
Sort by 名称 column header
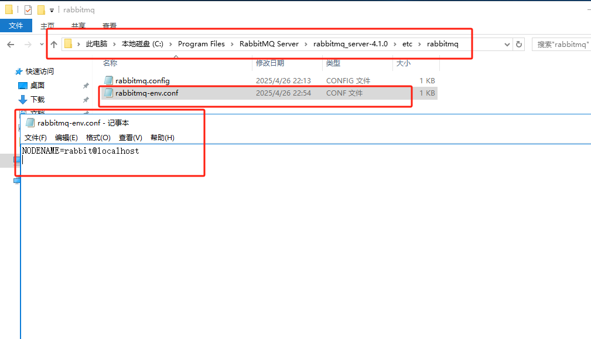110,63
